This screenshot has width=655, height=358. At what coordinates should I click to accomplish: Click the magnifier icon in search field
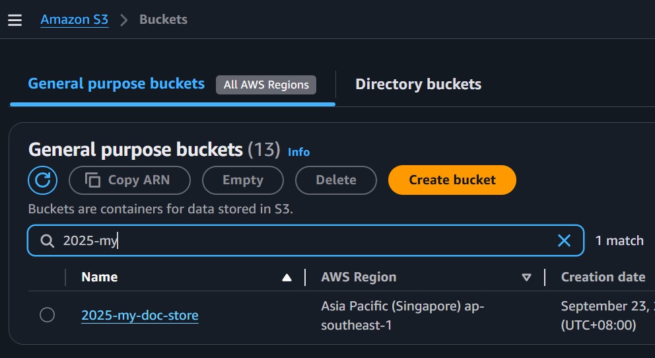tap(47, 241)
